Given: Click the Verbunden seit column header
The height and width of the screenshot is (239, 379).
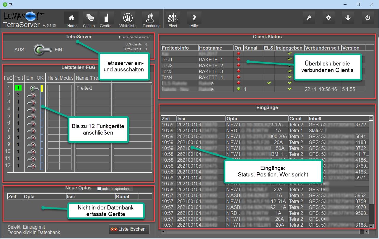Looking at the screenshot, I should point(323,48).
